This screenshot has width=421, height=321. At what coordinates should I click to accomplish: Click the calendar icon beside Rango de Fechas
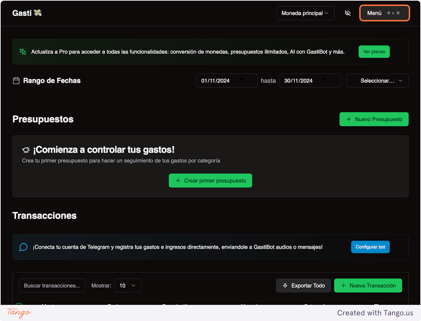[x=16, y=81]
